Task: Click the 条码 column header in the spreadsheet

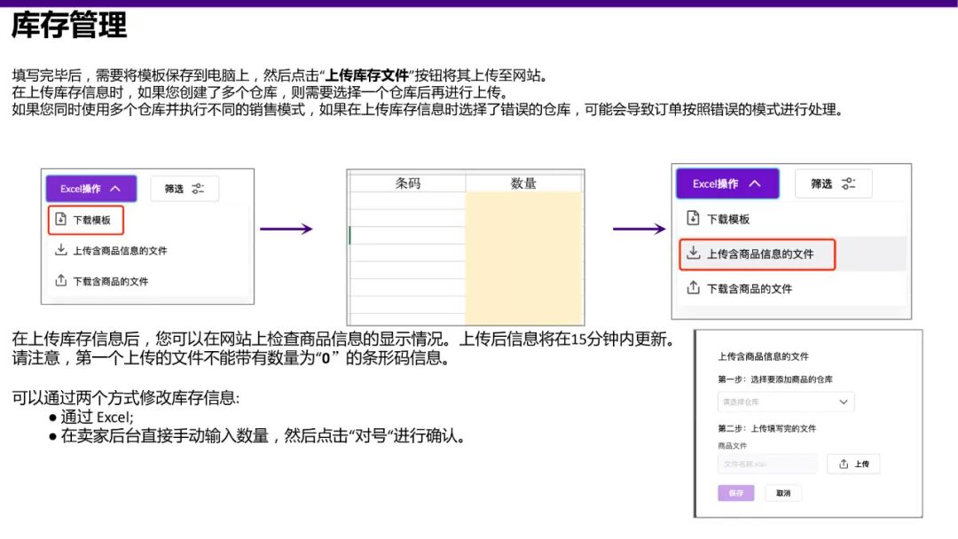Action: tap(406, 182)
